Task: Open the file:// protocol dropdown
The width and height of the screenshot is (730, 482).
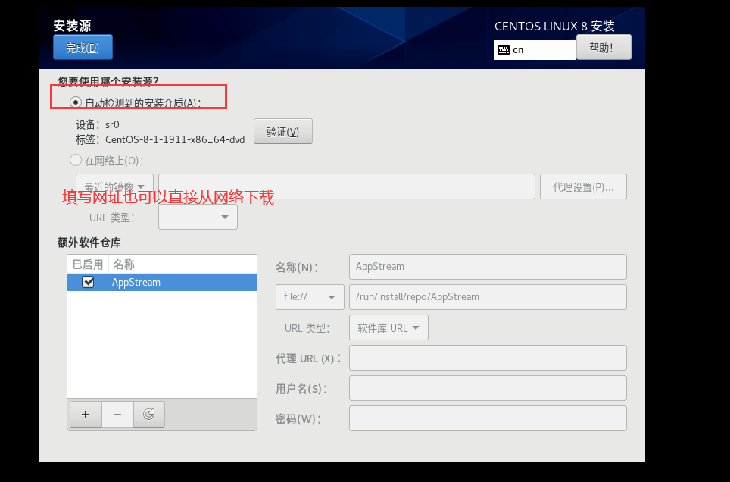Action: (310, 297)
